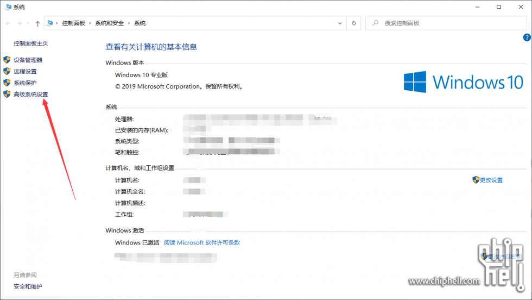Screen dimensions: 532x300
Task: Close the 系统 window
Action: 521,7
